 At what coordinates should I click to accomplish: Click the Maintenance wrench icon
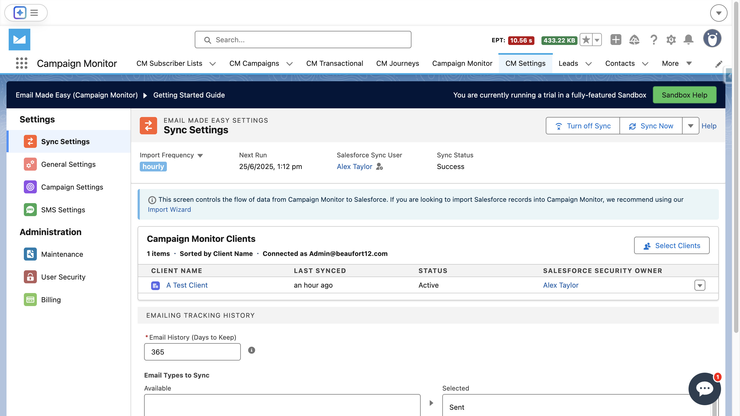30,254
